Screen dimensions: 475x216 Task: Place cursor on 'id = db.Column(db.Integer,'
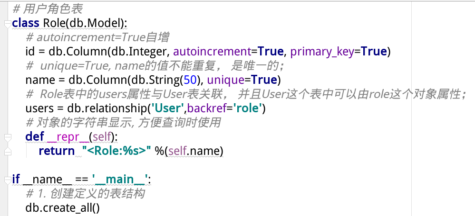click(x=97, y=52)
